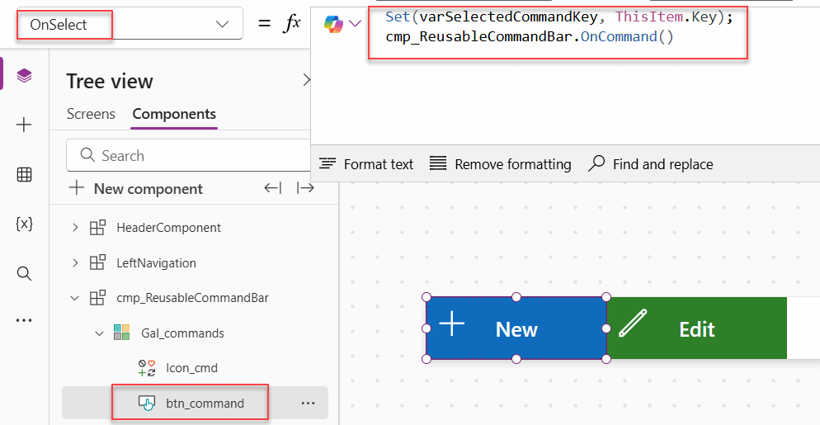
Task: Click the LeftNavigation component icon
Action: 97,262
